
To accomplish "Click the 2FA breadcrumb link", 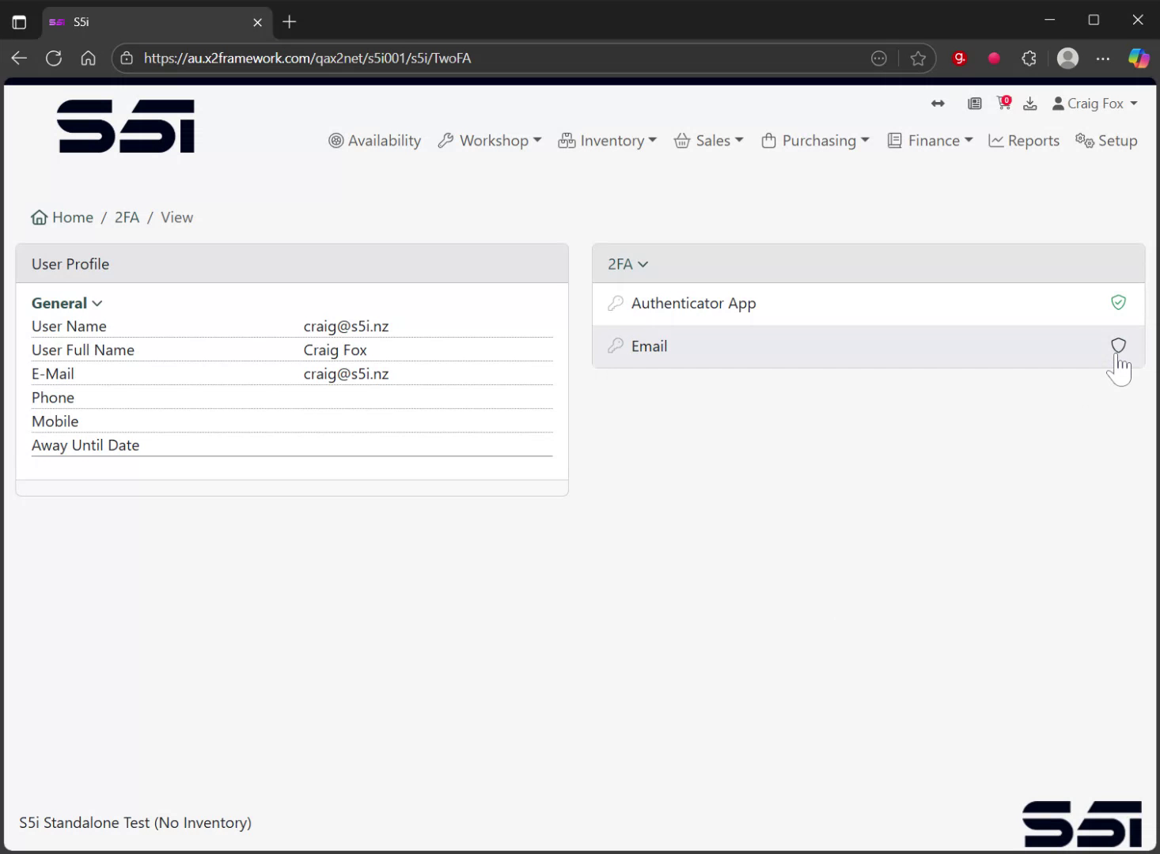I will pos(127,217).
